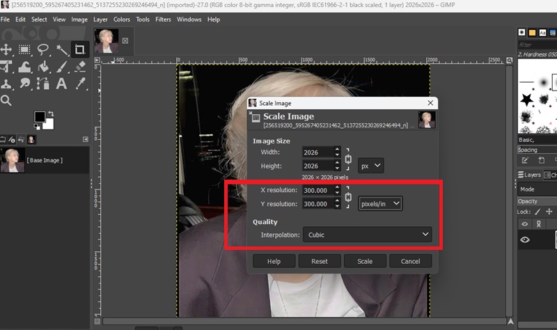Open the Interpolation Cubic dropdown
The image size is (557, 330).
click(x=368, y=235)
